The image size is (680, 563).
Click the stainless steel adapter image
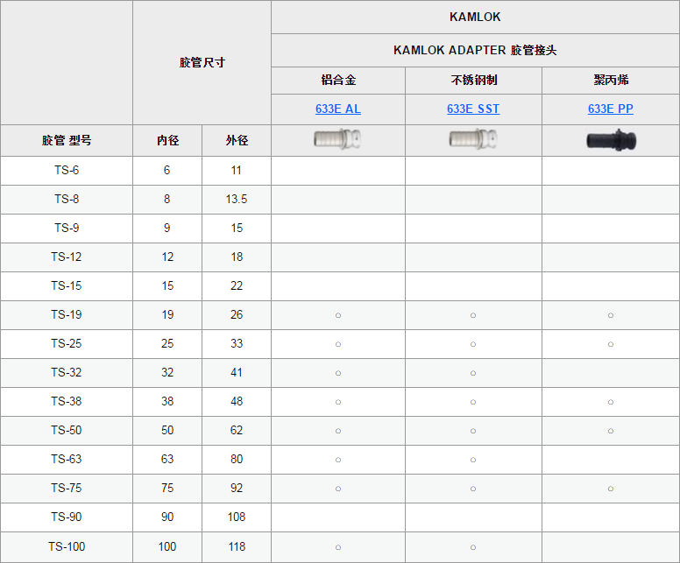473,139
